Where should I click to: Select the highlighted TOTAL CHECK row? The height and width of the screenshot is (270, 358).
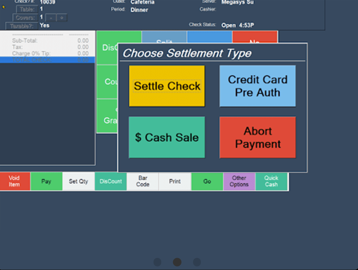(47, 60)
